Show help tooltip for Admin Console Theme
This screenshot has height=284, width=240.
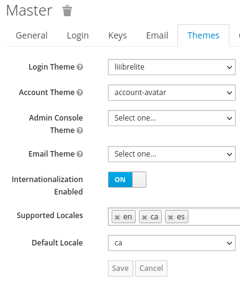[x=80, y=131]
